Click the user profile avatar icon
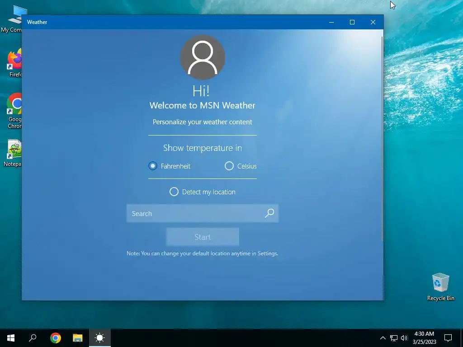 [x=203, y=57]
